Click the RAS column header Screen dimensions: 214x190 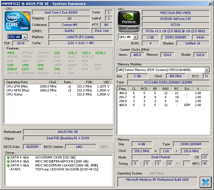coord(165,89)
